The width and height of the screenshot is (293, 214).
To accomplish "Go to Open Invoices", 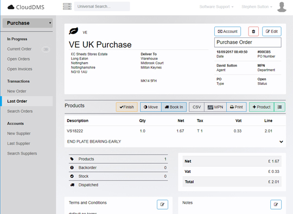I will click(20, 69).
